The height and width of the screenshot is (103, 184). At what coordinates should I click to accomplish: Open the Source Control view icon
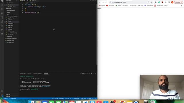click(x=2, y=9)
